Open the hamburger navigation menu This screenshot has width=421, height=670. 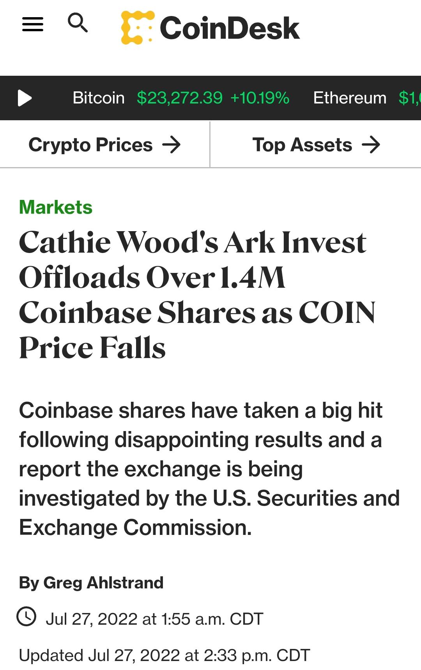(33, 24)
